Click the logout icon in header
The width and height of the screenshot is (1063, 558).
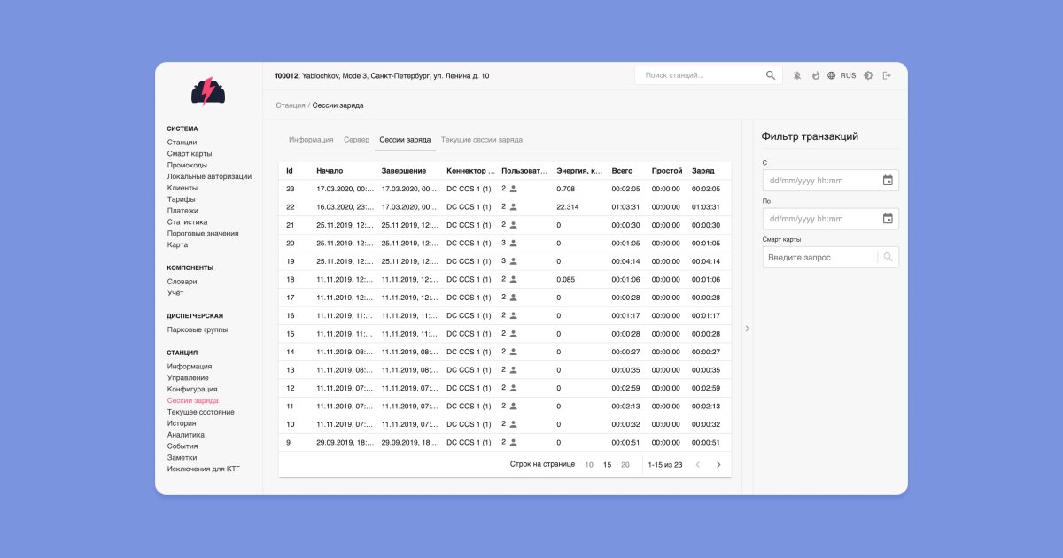tap(887, 76)
